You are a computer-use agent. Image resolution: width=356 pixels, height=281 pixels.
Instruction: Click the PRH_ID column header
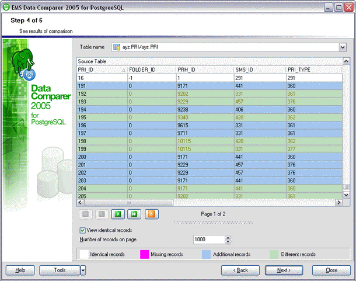tap(205, 70)
